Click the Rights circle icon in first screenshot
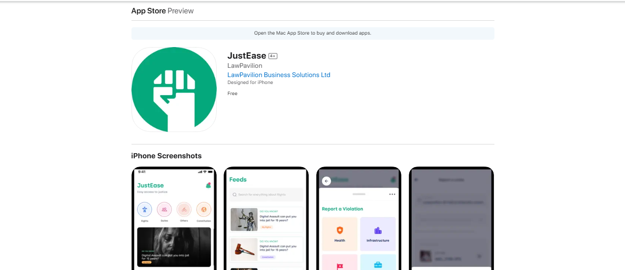The image size is (625, 270). click(144, 210)
